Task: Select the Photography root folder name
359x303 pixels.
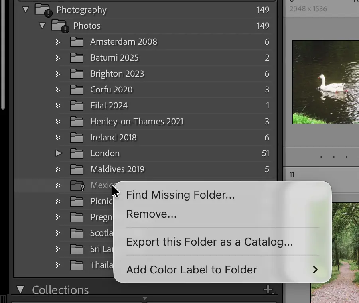Action: (81, 10)
